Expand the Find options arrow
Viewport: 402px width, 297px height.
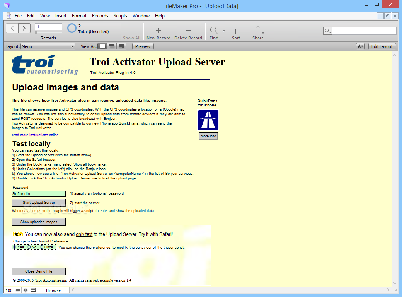click(223, 31)
